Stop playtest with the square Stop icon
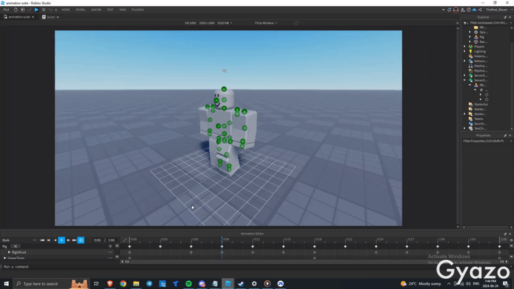Image resolution: width=514 pixels, height=289 pixels. 44,9
